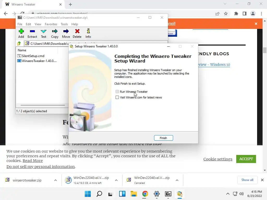This screenshot has height=200, width=267.
Task: Dismiss the orange banner with its X
Action: click(x=256, y=24)
